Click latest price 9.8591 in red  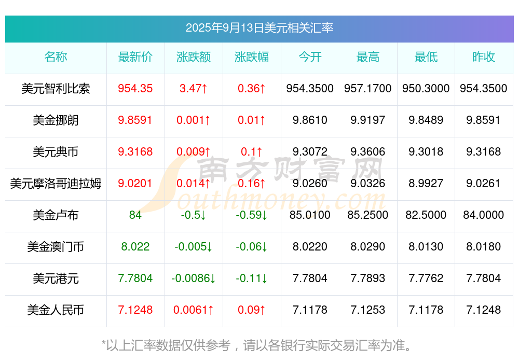point(135,120)
